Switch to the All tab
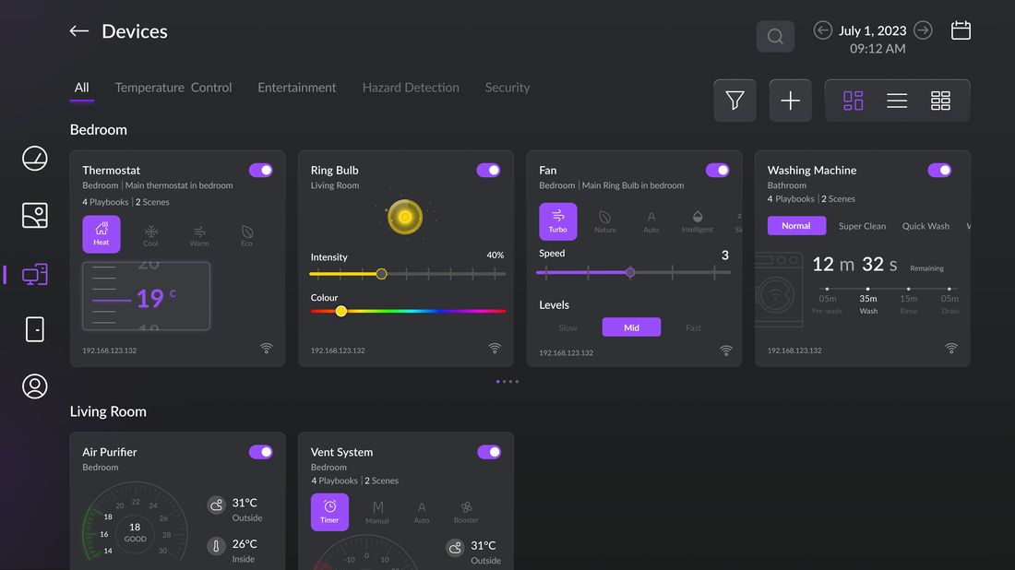This screenshot has height=570, width=1015. 81,88
